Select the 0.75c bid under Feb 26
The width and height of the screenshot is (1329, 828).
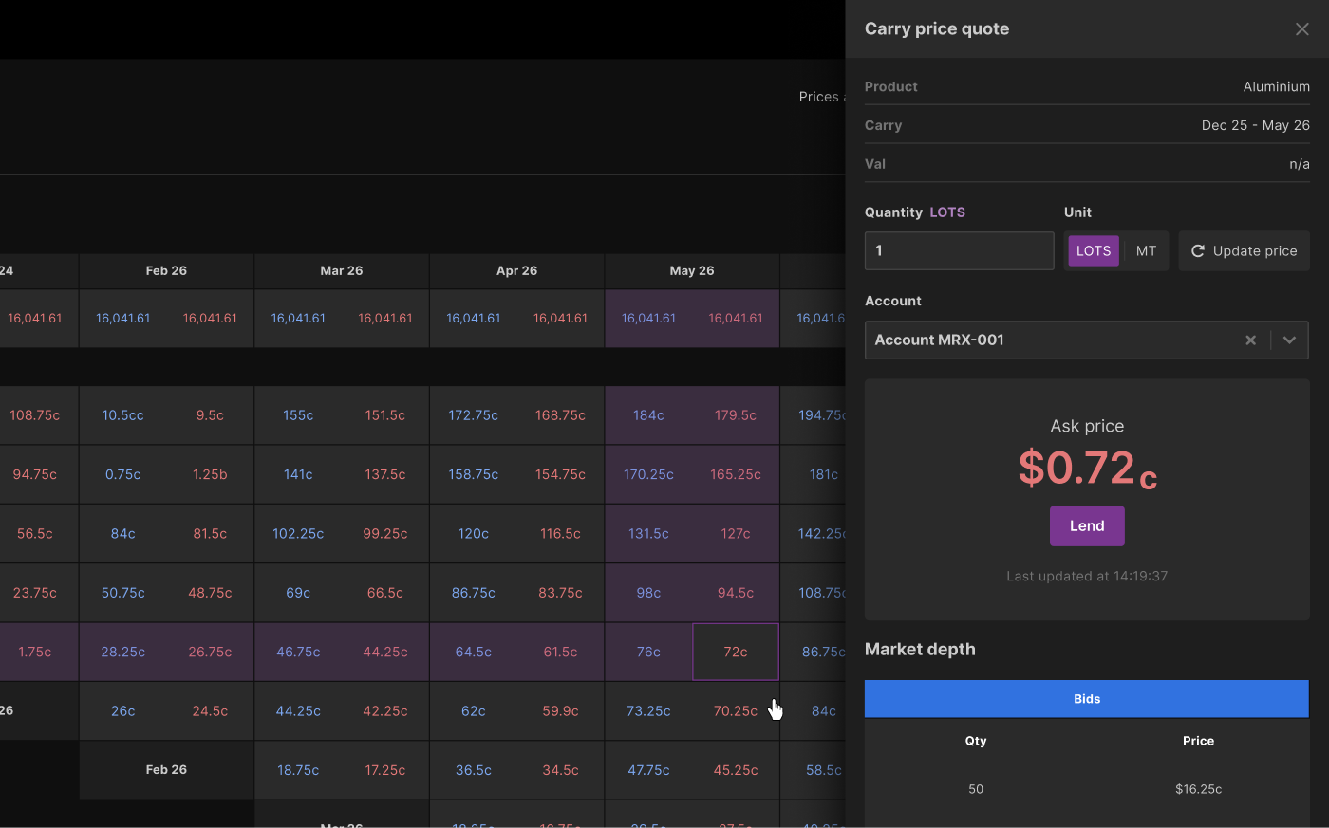click(123, 475)
